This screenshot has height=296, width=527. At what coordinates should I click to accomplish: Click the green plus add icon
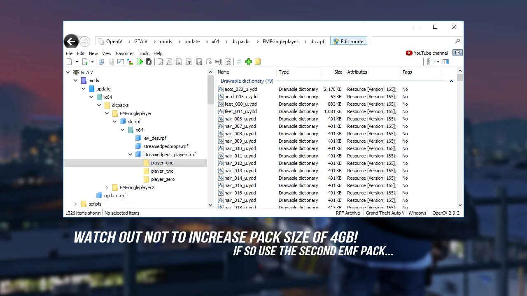[248, 62]
